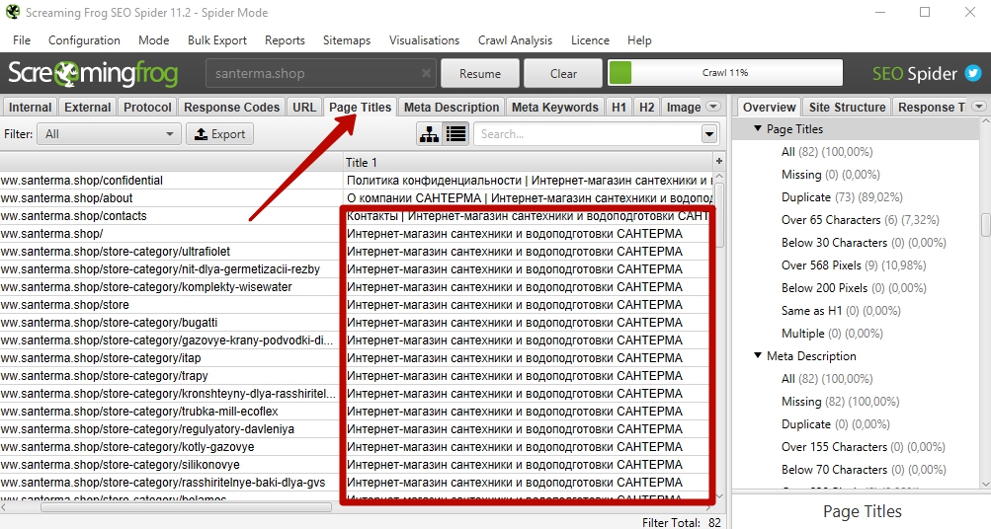Switch to Meta Keywords tab
Viewport: 991px width, 529px height.
[x=555, y=108]
